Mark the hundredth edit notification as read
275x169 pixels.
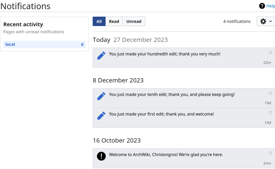pos(270,52)
